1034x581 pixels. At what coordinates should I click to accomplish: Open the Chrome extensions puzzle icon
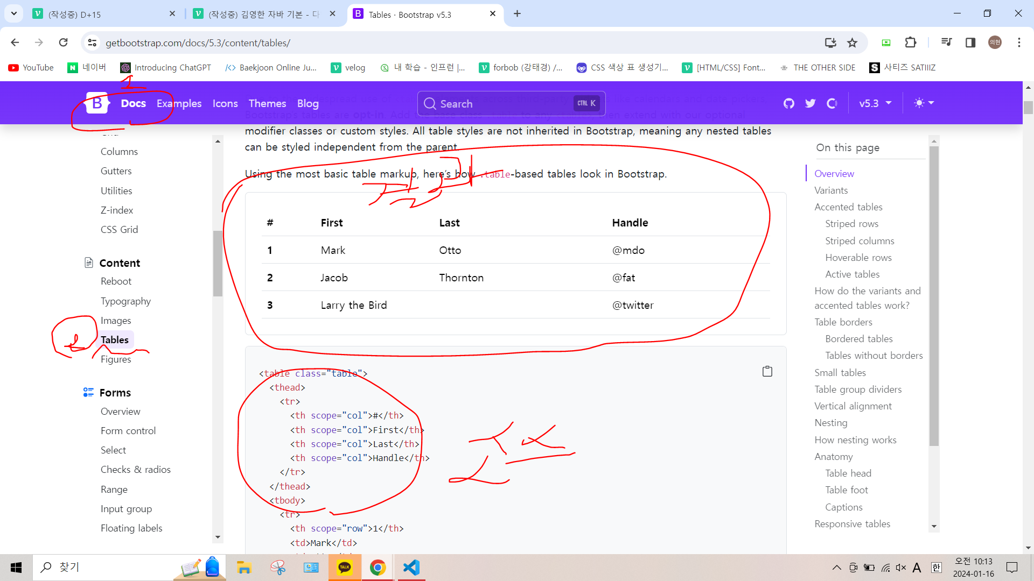point(911,42)
